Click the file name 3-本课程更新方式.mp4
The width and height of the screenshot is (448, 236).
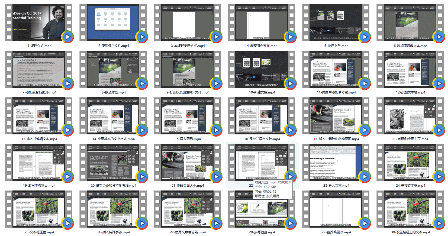(188, 46)
